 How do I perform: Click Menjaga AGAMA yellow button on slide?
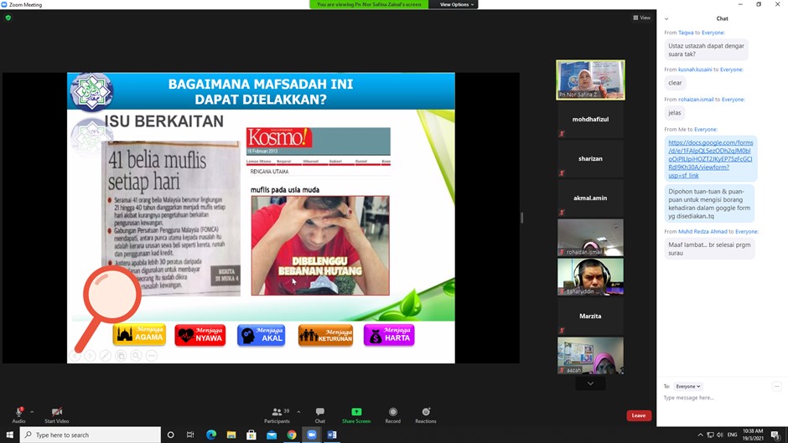pyautogui.click(x=139, y=335)
